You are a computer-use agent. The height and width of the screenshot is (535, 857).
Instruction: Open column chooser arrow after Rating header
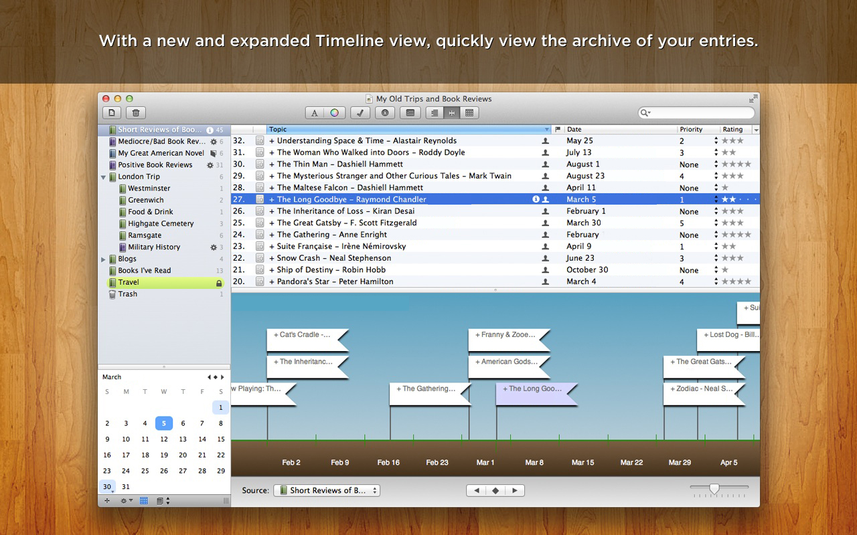pyautogui.click(x=757, y=130)
